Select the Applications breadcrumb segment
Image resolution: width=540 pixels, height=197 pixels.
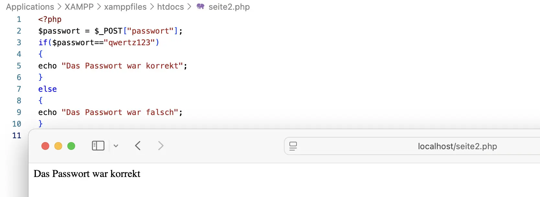[x=30, y=7]
